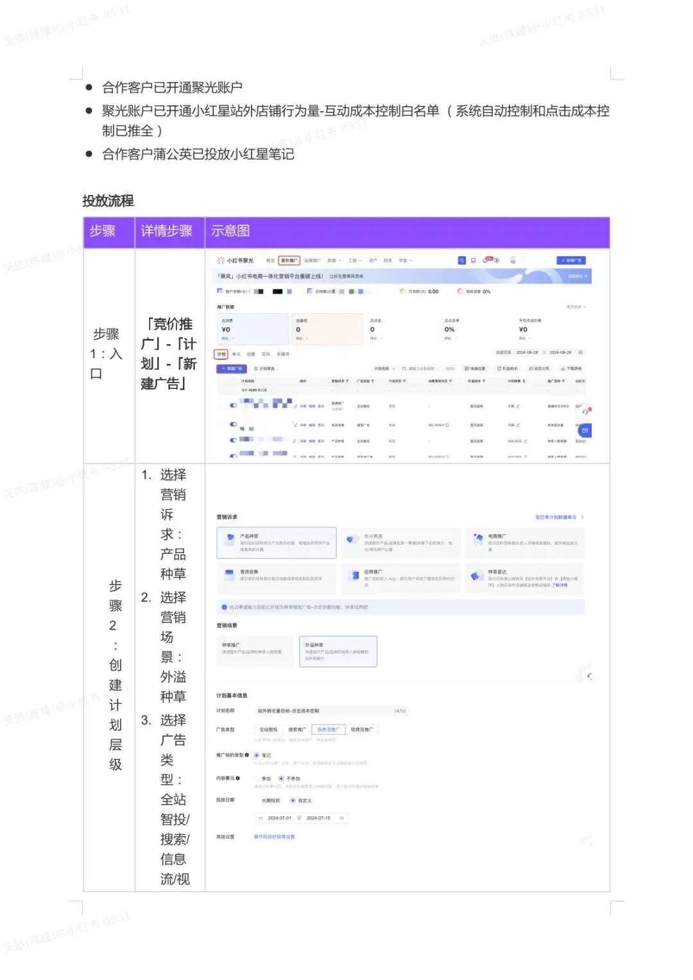Open the 学堂 dropdown in top navigation

pyautogui.click(x=406, y=261)
